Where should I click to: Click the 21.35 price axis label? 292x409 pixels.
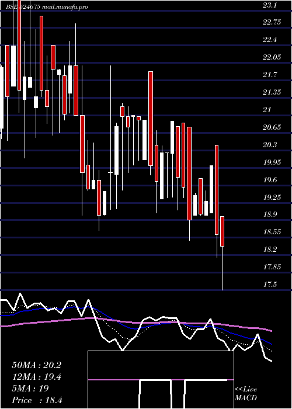(272, 92)
